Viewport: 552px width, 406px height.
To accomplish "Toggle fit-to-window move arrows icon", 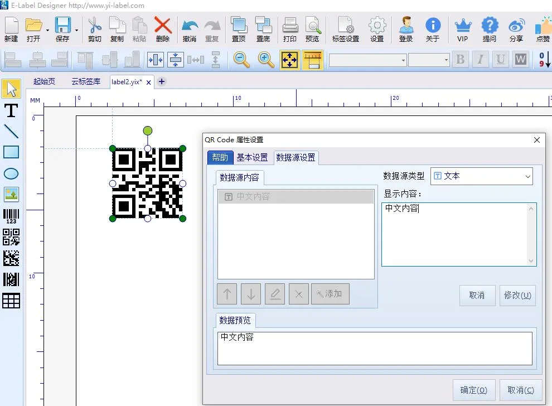I will (290, 60).
